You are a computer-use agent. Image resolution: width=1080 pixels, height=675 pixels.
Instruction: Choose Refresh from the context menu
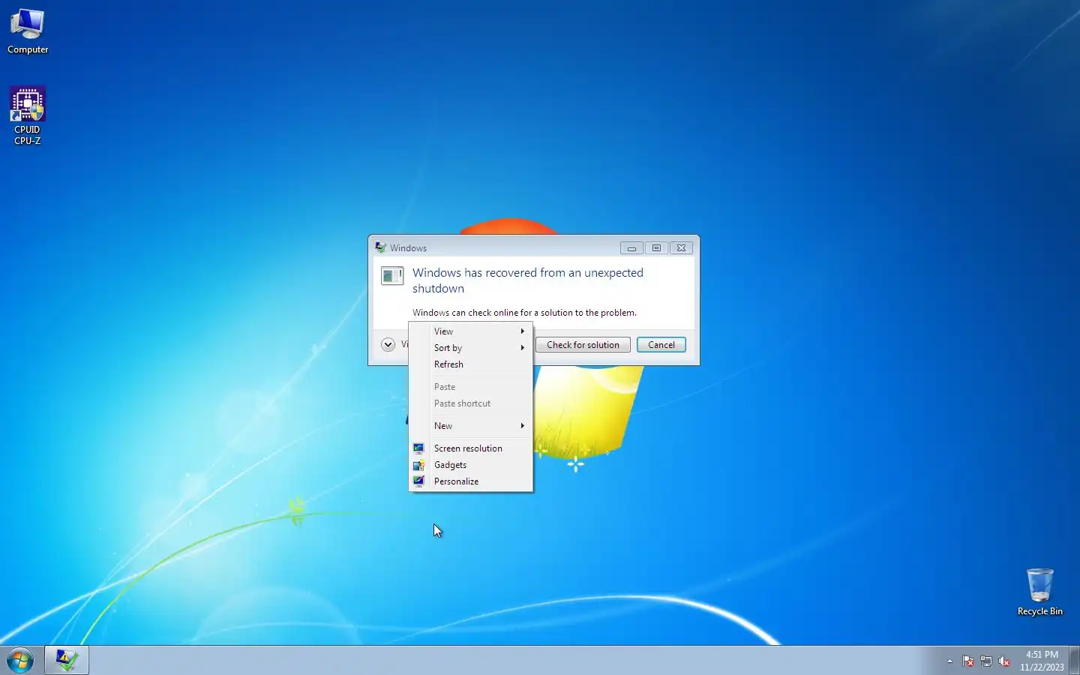click(471, 364)
